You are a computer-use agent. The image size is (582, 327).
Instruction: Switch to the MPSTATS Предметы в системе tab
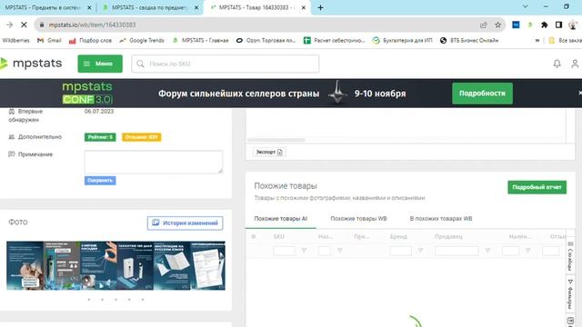point(43,7)
